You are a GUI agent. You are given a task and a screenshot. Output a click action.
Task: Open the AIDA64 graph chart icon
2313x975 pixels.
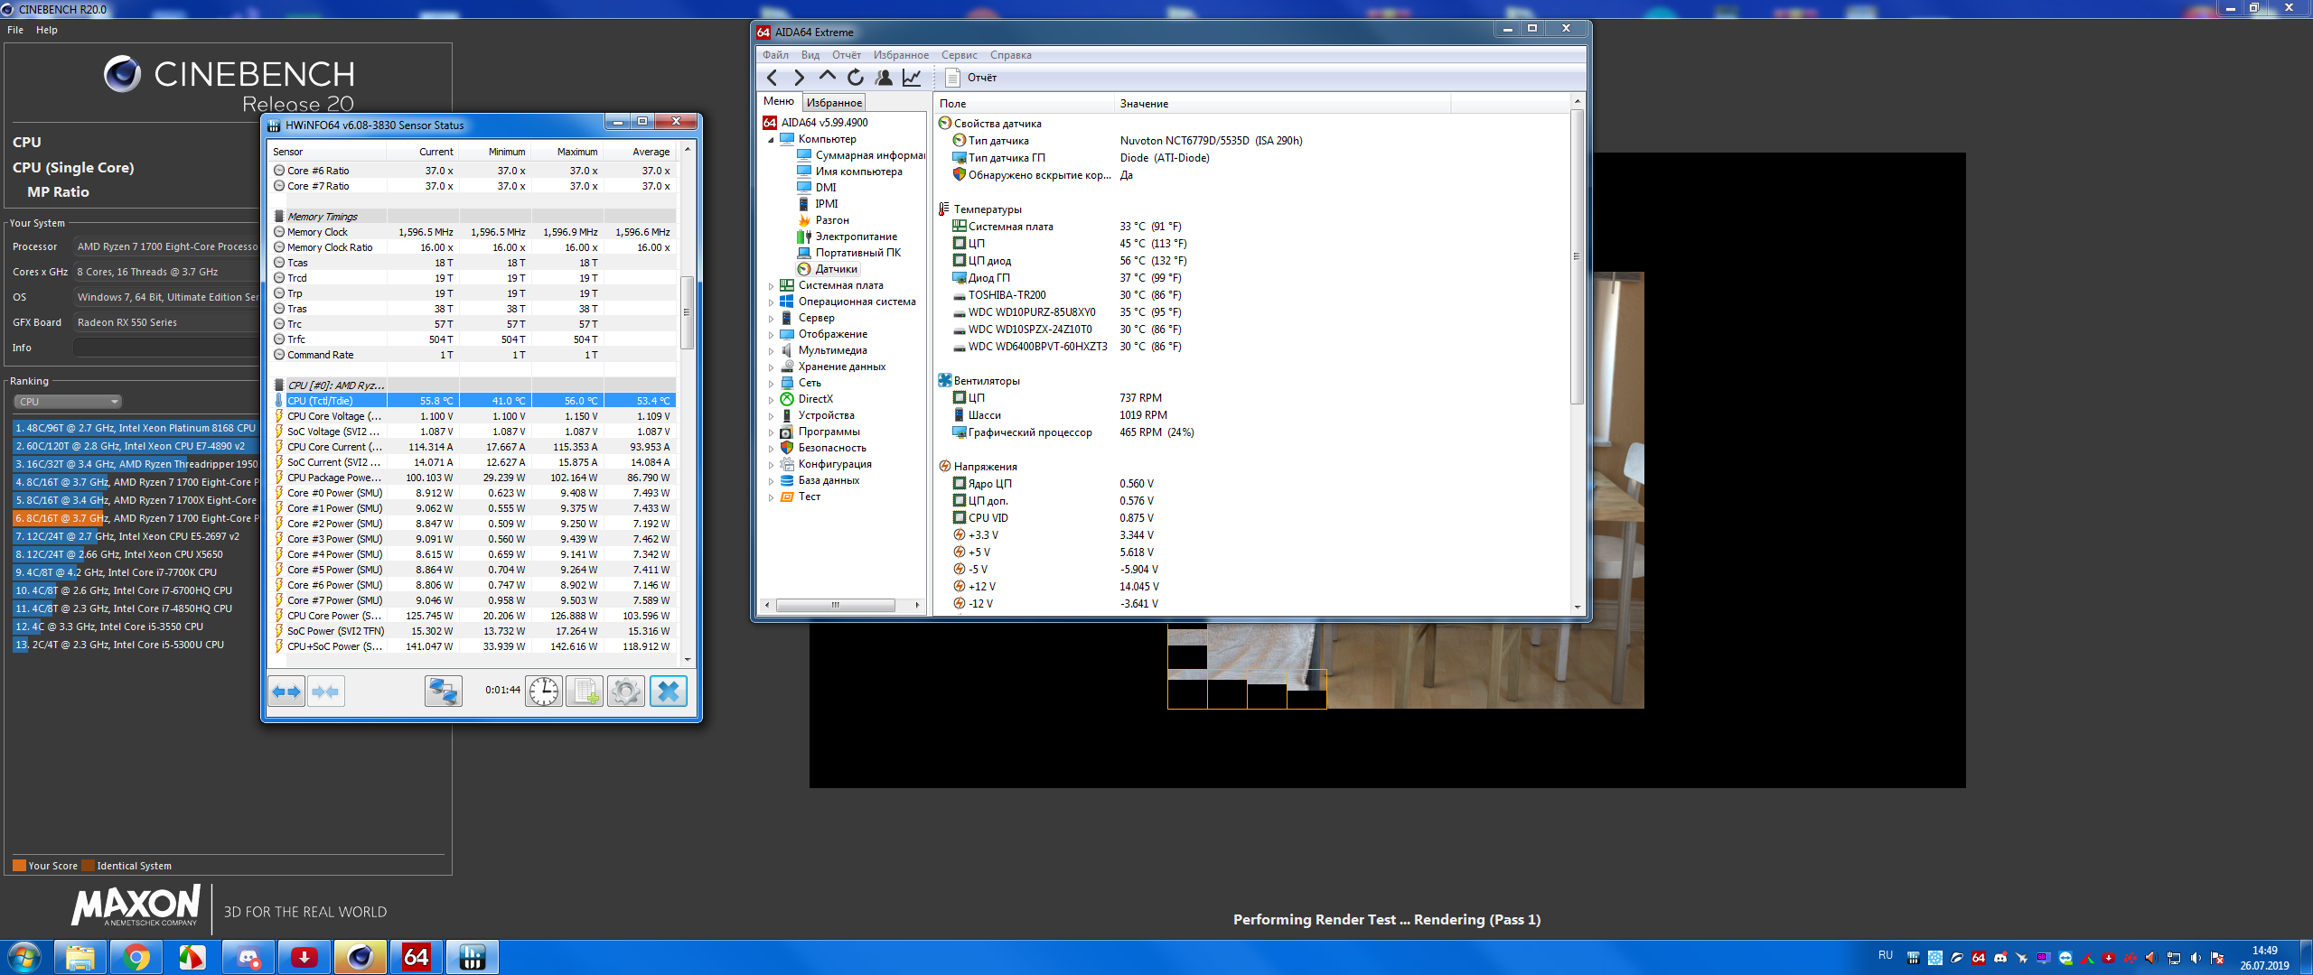tap(912, 78)
